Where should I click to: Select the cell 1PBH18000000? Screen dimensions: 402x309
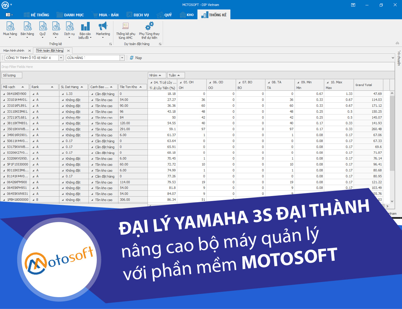[x=15, y=200]
